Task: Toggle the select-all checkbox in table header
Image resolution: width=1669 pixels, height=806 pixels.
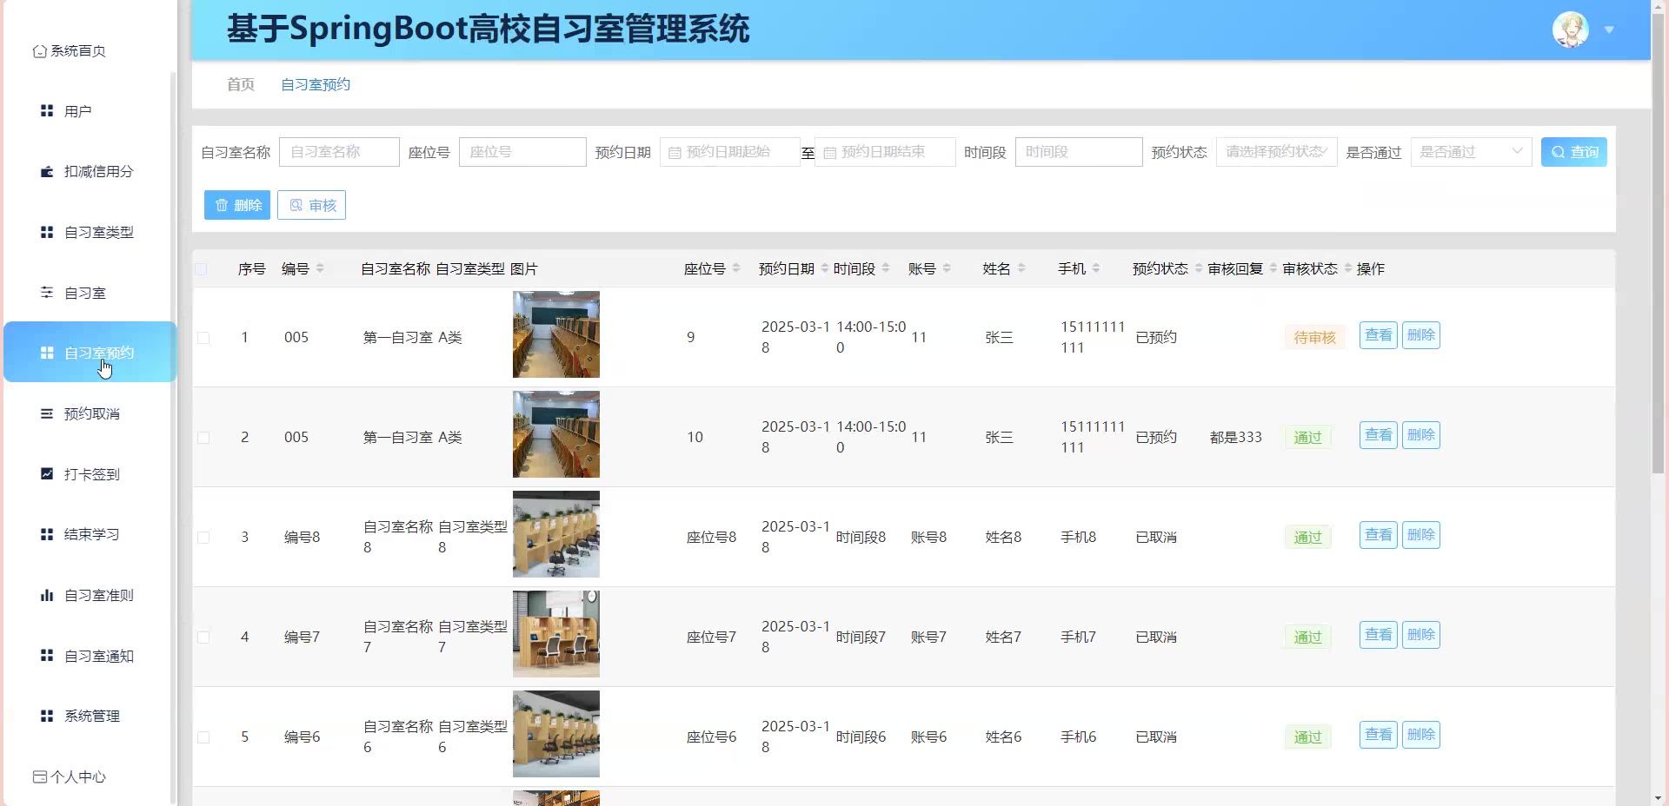Action: click(202, 269)
